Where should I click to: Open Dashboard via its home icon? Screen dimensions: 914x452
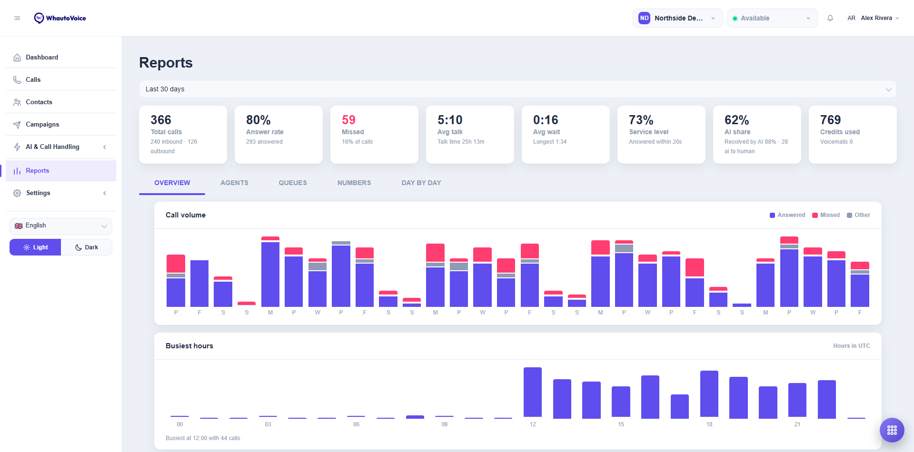pos(17,58)
